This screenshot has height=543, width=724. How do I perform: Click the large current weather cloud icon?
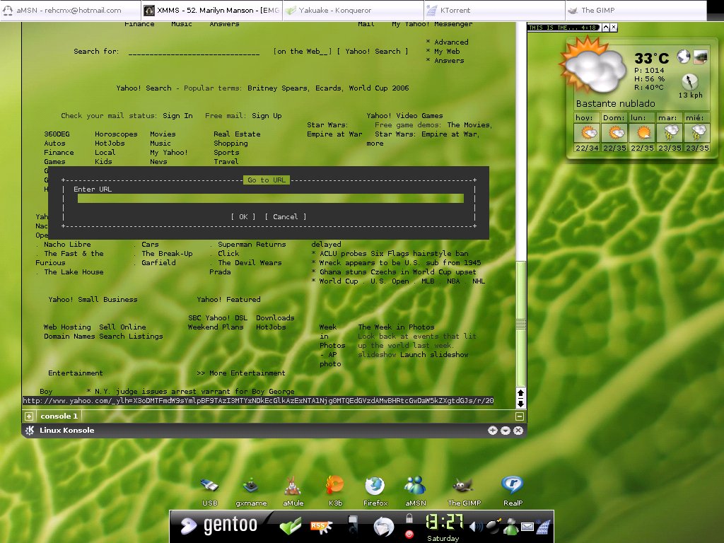tap(593, 66)
